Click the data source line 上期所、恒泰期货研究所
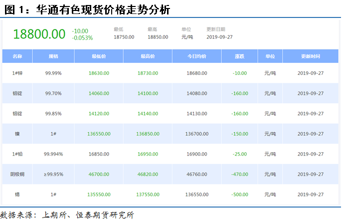The height and width of the screenshot is (222, 346). tap(88, 215)
